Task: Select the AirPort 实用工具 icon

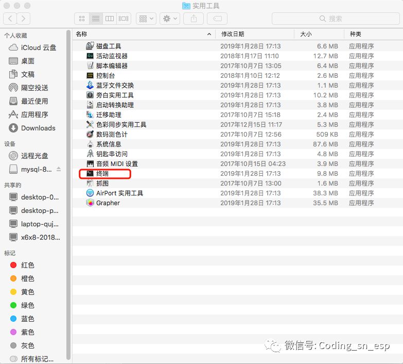Action: [x=90, y=193]
